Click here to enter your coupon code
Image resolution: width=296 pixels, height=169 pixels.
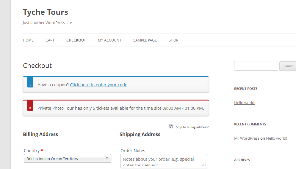[98, 85]
